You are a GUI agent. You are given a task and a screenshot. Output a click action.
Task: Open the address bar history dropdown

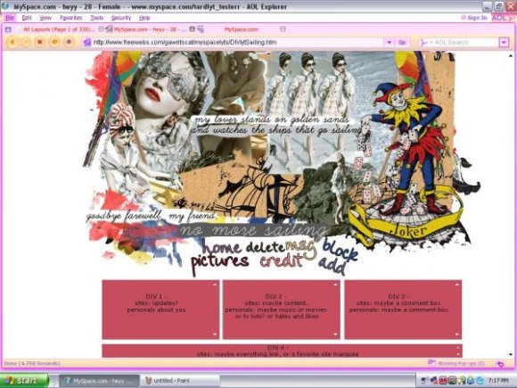coord(389,42)
